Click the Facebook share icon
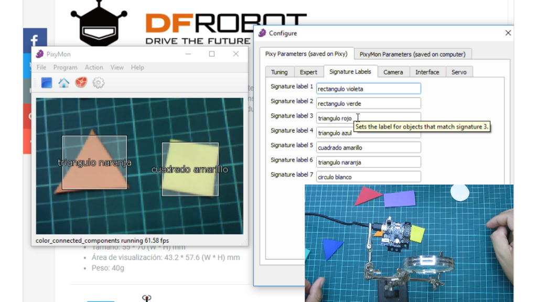Screen dimensions: 537x302 (35, 40)
